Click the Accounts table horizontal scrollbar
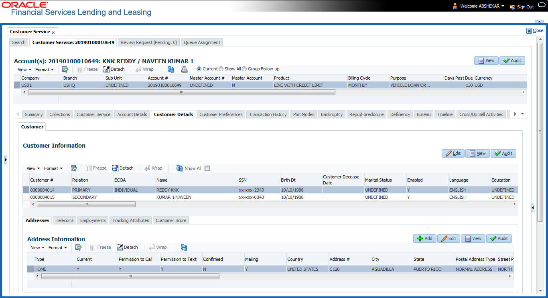The height and width of the screenshot is (298, 548). tap(181, 92)
